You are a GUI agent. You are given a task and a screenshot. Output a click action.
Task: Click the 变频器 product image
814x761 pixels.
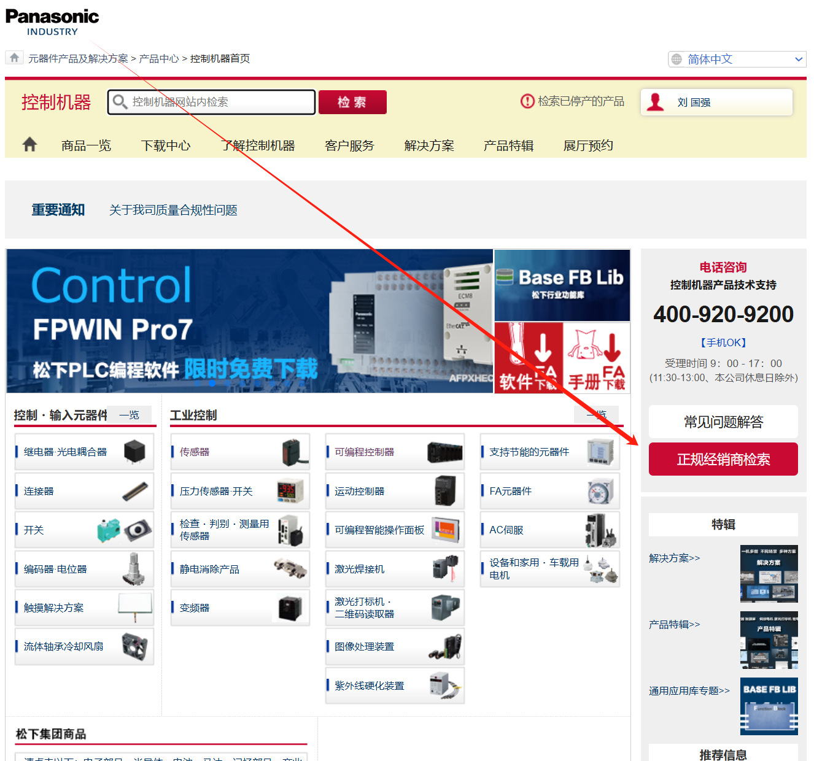[290, 608]
